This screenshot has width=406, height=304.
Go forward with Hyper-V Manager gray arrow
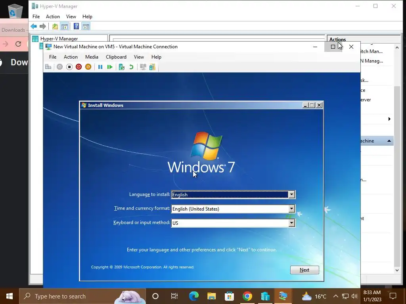click(x=43, y=26)
